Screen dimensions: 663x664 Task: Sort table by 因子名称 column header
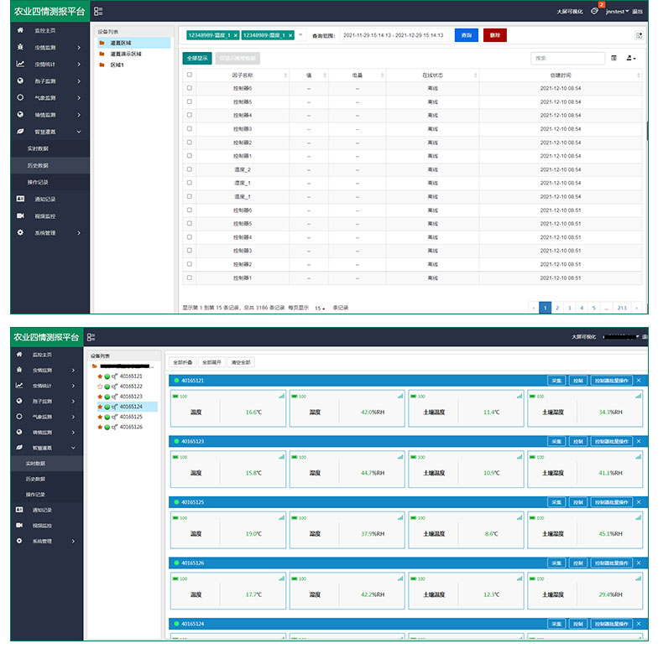click(243, 75)
